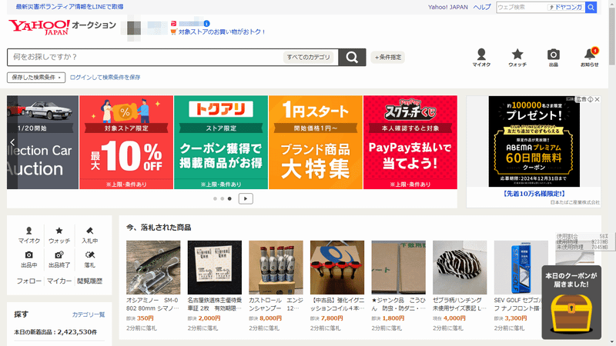Click the 7,800円 price text
Viewport: 616px width, 346px height.
[x=332, y=318]
